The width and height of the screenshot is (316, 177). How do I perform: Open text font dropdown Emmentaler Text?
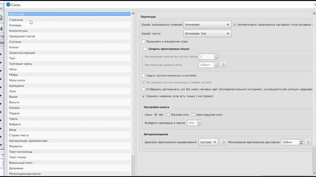(x=207, y=33)
